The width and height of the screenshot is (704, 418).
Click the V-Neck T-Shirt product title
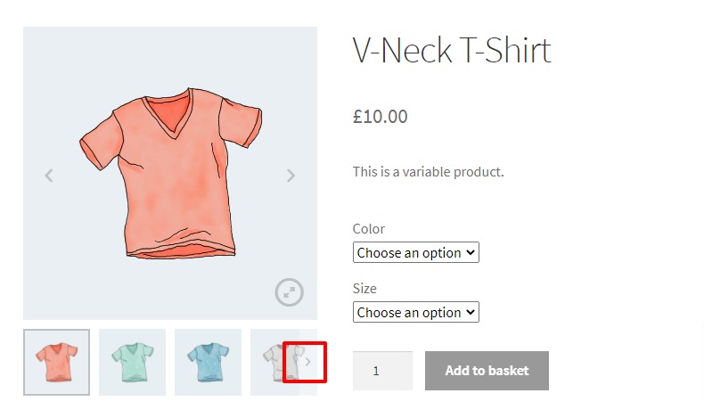click(452, 50)
